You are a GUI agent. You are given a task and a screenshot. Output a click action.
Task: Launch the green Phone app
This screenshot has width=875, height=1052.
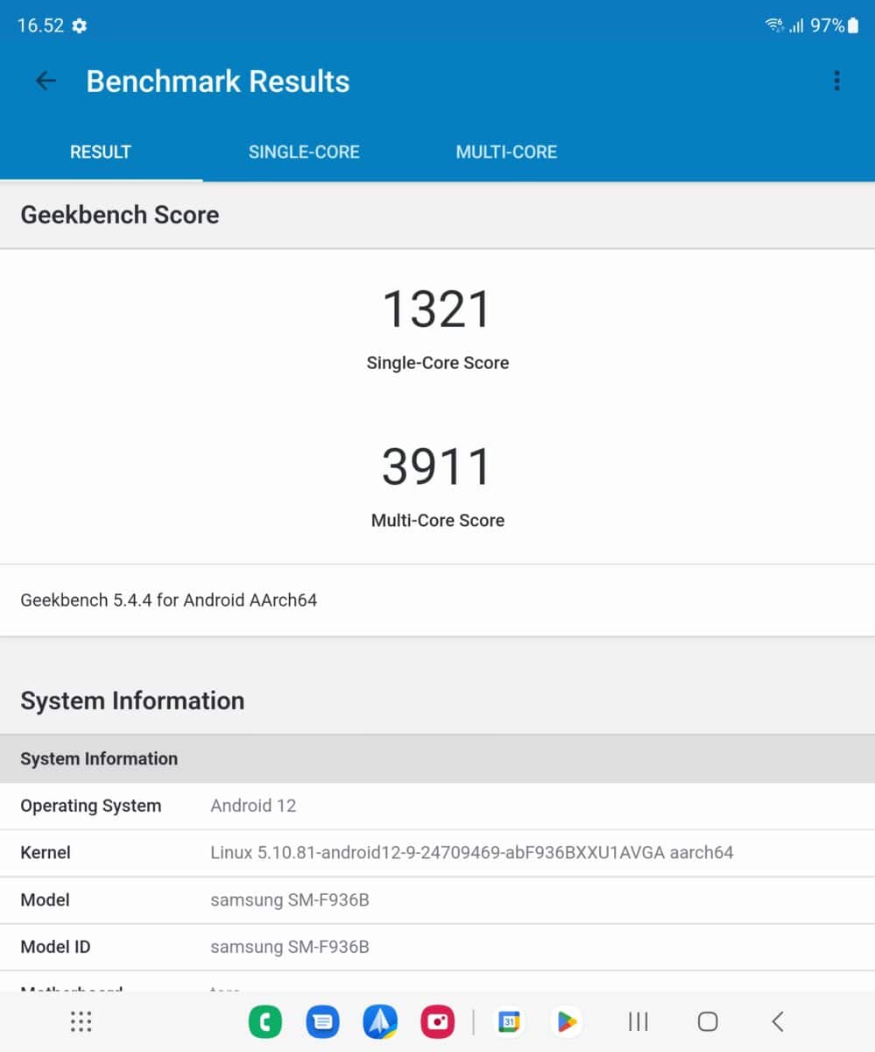coord(265,1021)
